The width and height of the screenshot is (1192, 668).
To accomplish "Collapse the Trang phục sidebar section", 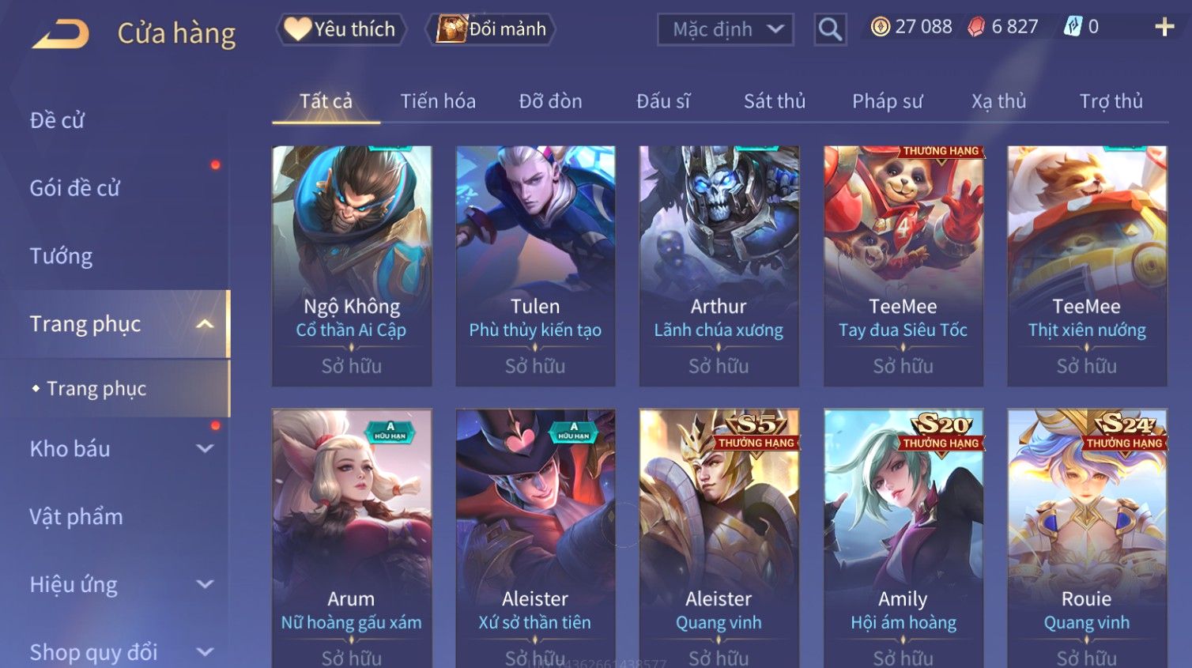I will click(x=205, y=324).
